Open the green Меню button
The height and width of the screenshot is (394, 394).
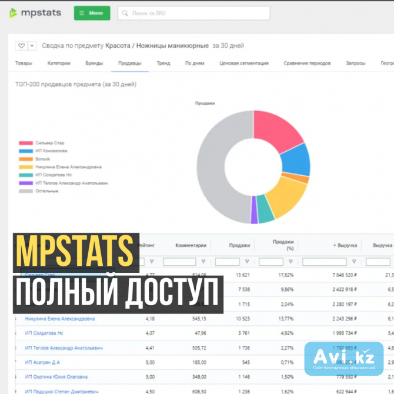tap(92, 13)
